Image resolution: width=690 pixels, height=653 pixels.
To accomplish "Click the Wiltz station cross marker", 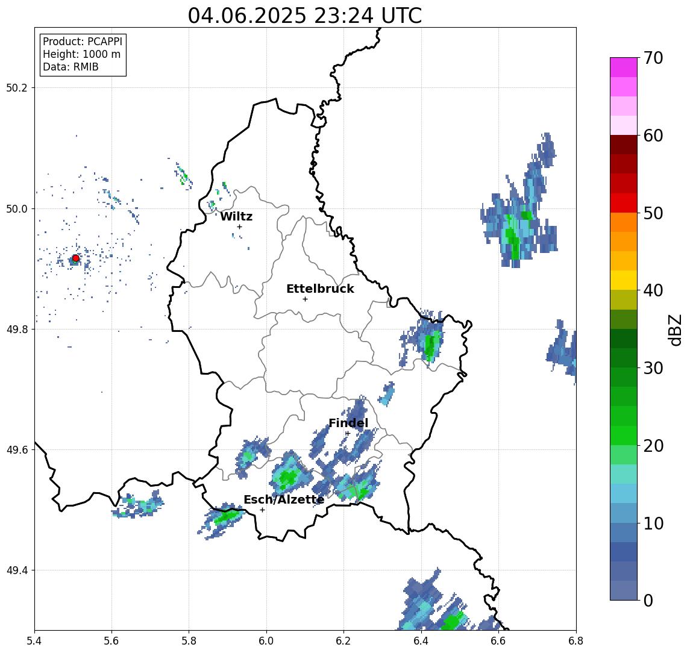I will [239, 227].
